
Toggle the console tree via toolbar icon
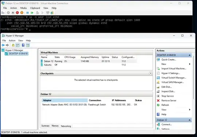18,45
